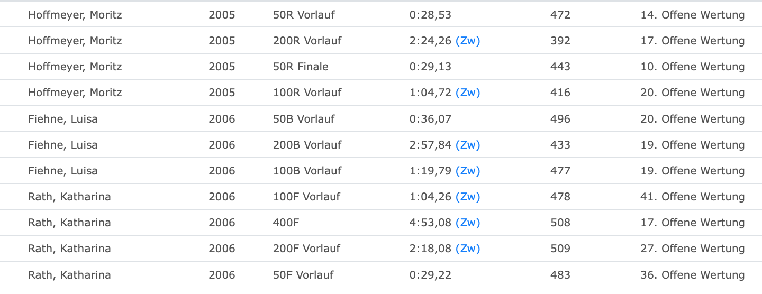Click 41. Offene Wertung placement
The width and height of the screenshot is (762, 294).
click(x=693, y=197)
